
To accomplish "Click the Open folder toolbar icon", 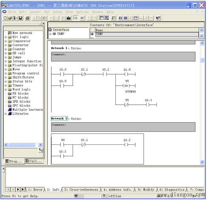I will pos(10,18).
